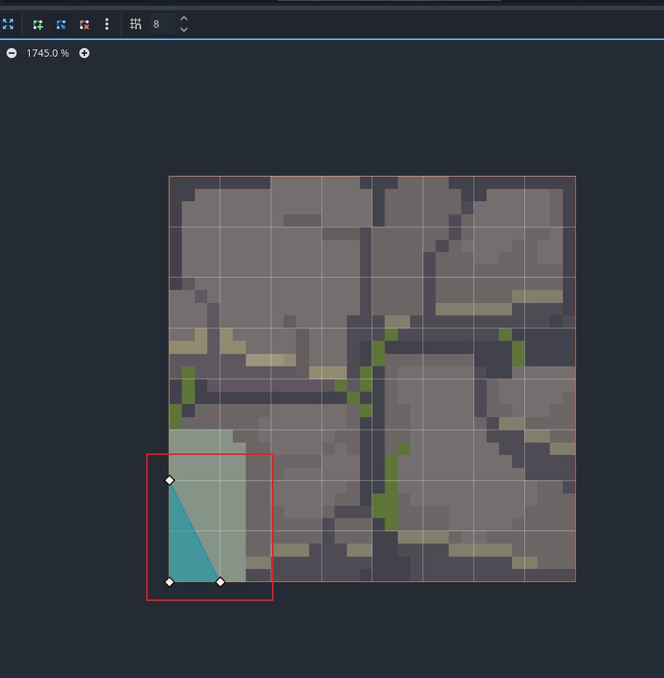Click the grid snap value field showing 8
This screenshot has height=678, width=664.
(162, 24)
